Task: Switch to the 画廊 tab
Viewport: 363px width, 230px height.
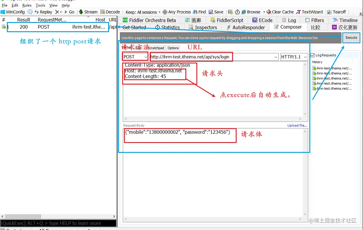Action: pyautogui.click(x=193, y=20)
